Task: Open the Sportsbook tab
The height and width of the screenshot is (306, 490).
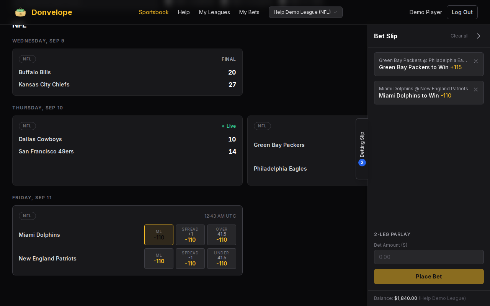Action: tap(154, 12)
